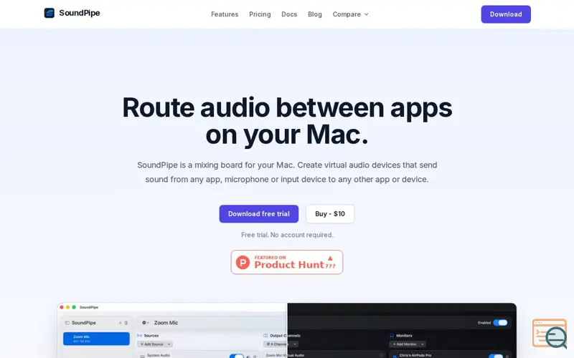Click the trash icon in SoundPipe sidebar
574x358 pixels.
126,323
